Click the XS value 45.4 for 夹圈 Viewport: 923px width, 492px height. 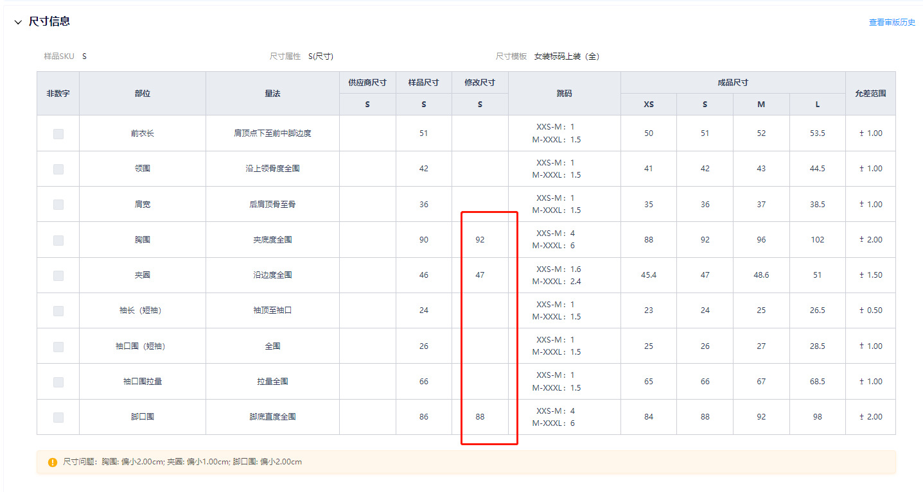[649, 275]
